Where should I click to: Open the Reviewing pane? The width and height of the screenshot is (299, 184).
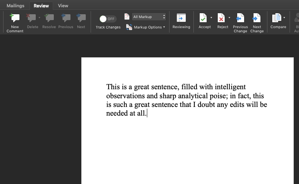(x=181, y=21)
